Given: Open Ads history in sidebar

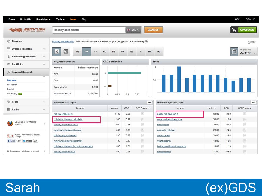Looking at the screenshot, I should click(x=12, y=94).
